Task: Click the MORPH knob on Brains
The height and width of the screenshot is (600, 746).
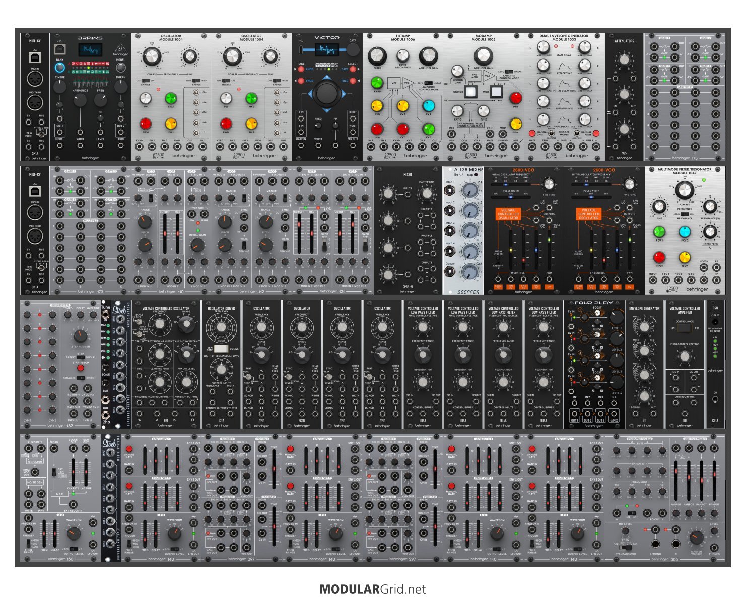Action: 121,87
